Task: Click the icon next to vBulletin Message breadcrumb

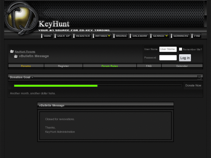Action: (x=16, y=56)
